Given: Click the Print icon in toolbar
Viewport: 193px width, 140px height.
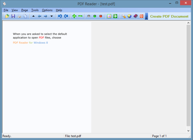Looking at the screenshot, I should 19,16.
